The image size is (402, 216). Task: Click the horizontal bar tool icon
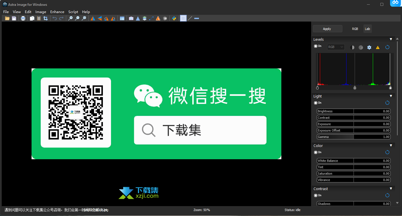tap(197, 18)
